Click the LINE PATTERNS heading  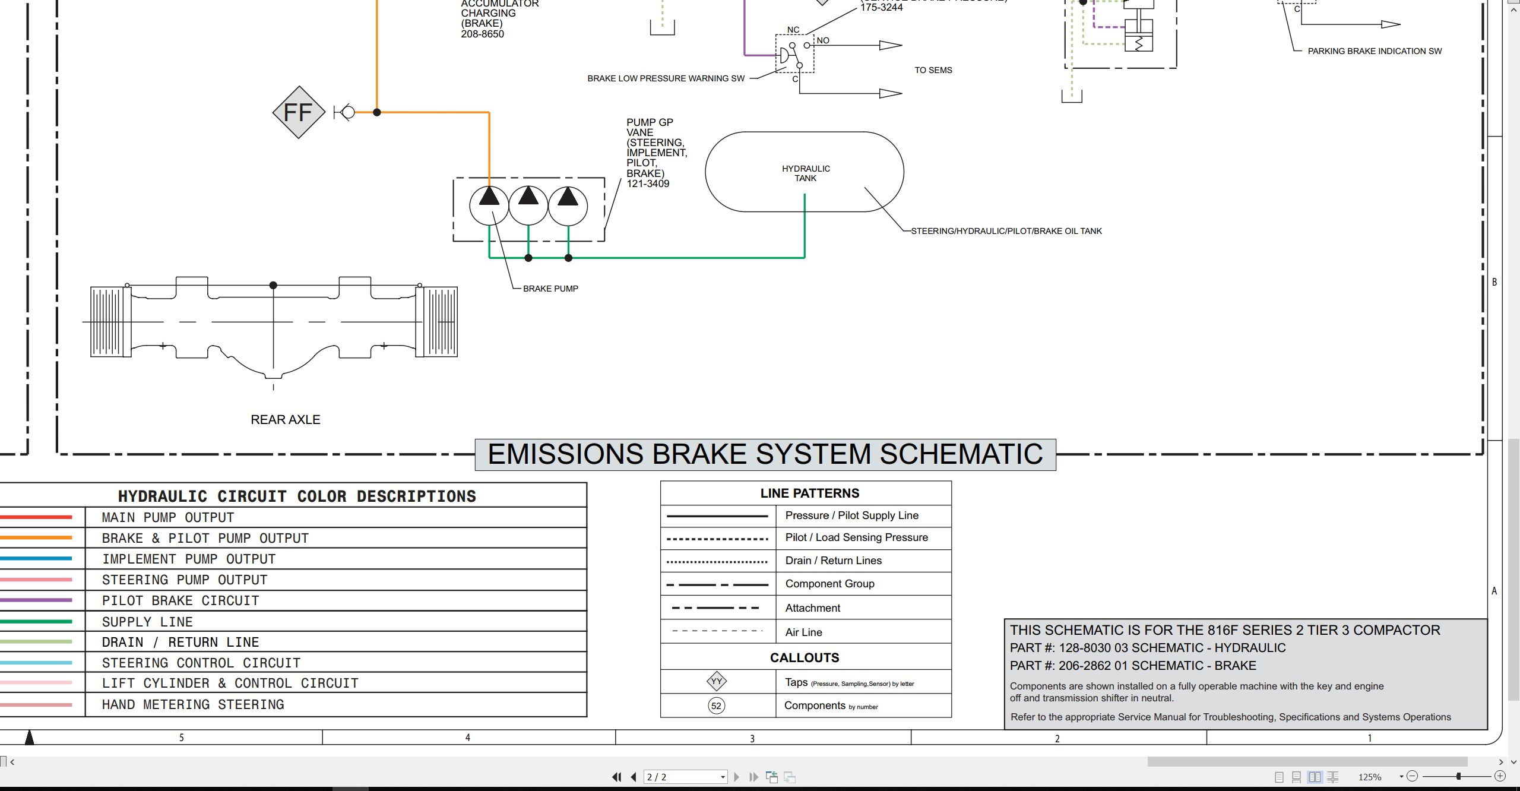(810, 493)
